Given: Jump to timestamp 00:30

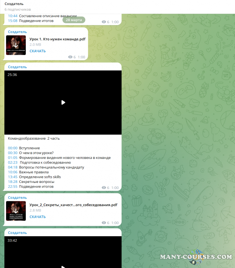Looking at the screenshot, I should click(x=12, y=153).
